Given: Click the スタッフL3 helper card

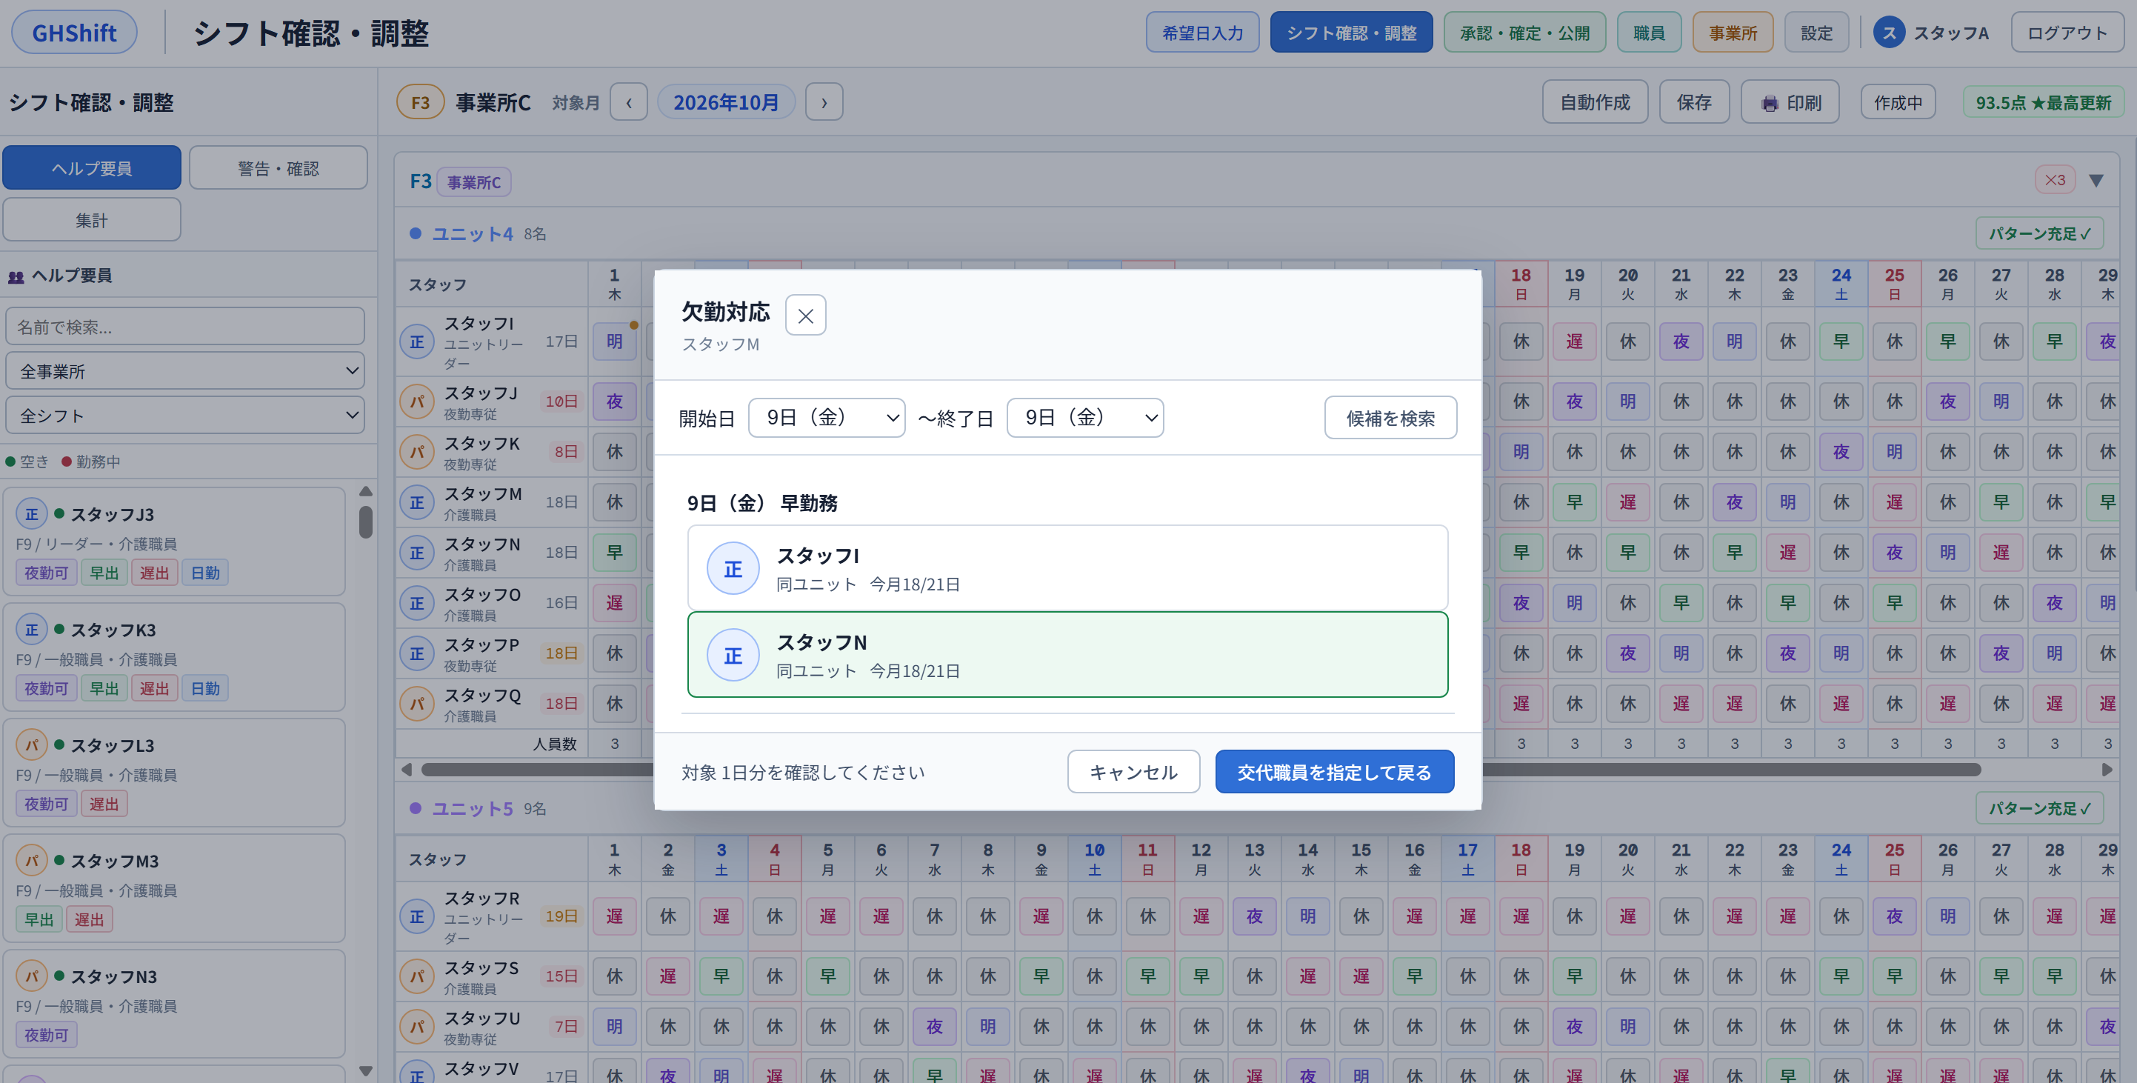Looking at the screenshot, I should tap(174, 772).
